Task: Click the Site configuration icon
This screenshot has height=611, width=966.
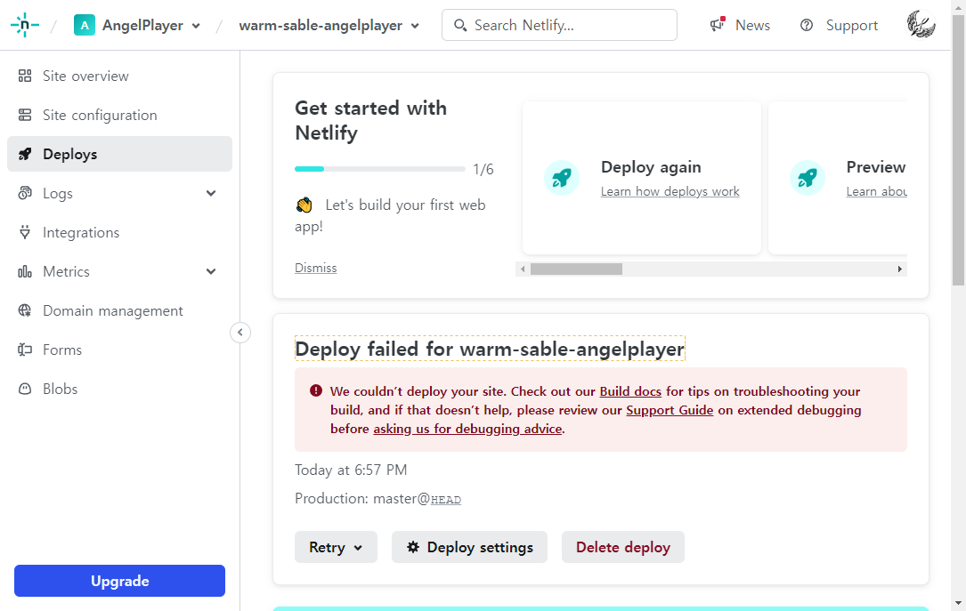Action: 25,115
